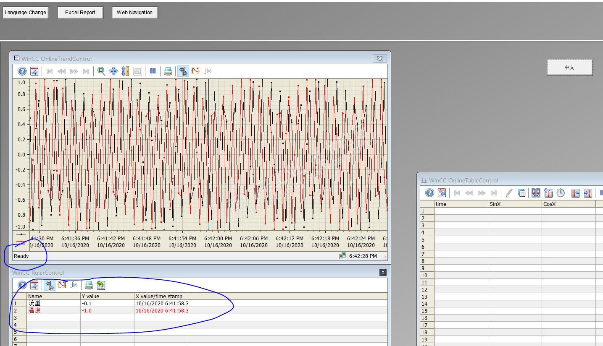Close the WinCC RulerControl panel
Image resolution: width=603 pixels, height=346 pixels.
tap(383, 272)
